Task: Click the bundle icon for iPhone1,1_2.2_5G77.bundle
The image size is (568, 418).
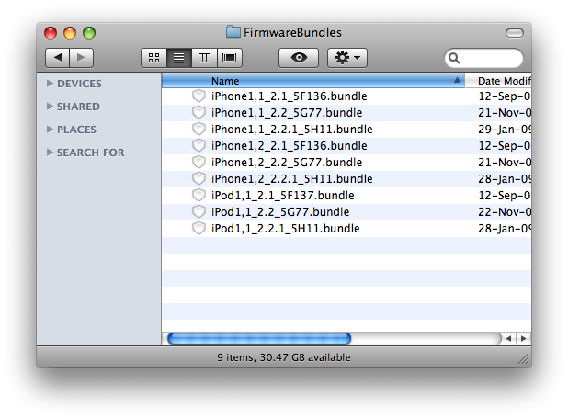Action: [199, 113]
